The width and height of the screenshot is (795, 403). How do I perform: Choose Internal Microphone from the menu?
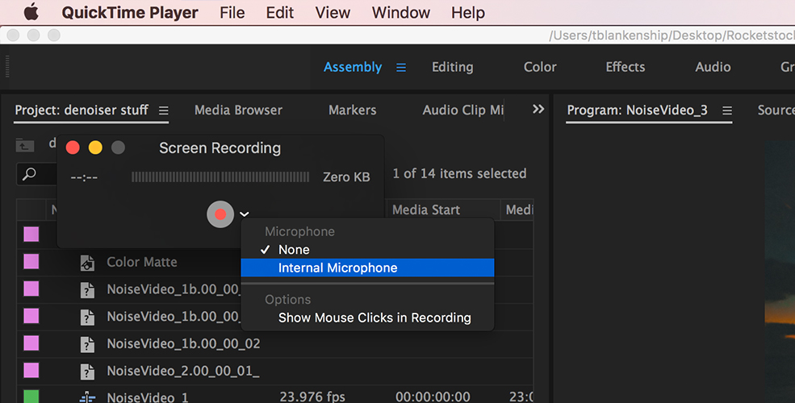coord(367,268)
